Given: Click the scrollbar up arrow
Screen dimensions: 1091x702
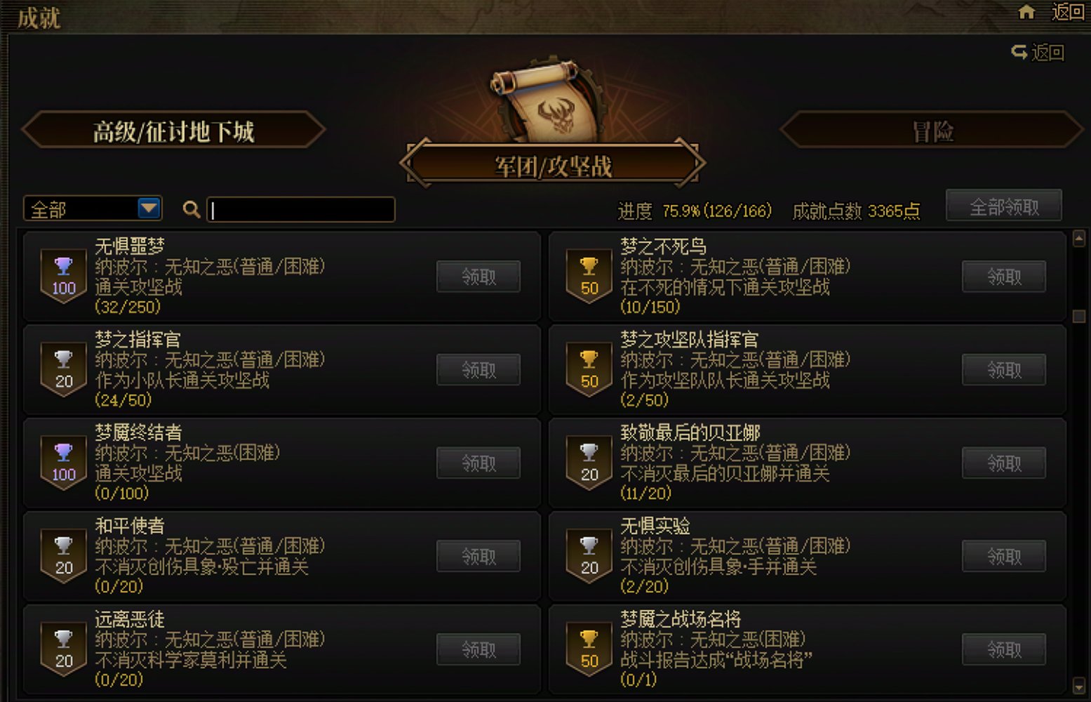Looking at the screenshot, I should pos(1079,239).
